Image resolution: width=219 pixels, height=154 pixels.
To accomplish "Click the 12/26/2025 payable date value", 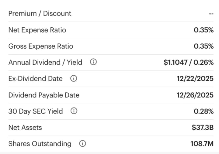I will coord(195,95).
